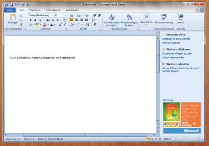Image resolution: width=209 pixels, height=146 pixels.
Task: Open ClipArt herunterladen link
Action: (x=173, y=58)
